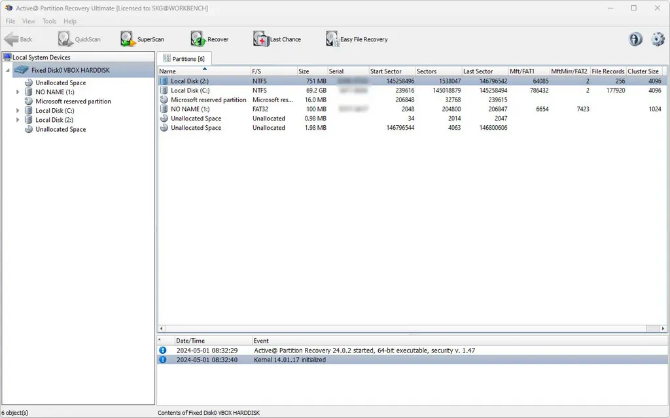Sort partitions by Name column
670x418 pixels.
pyautogui.click(x=204, y=71)
